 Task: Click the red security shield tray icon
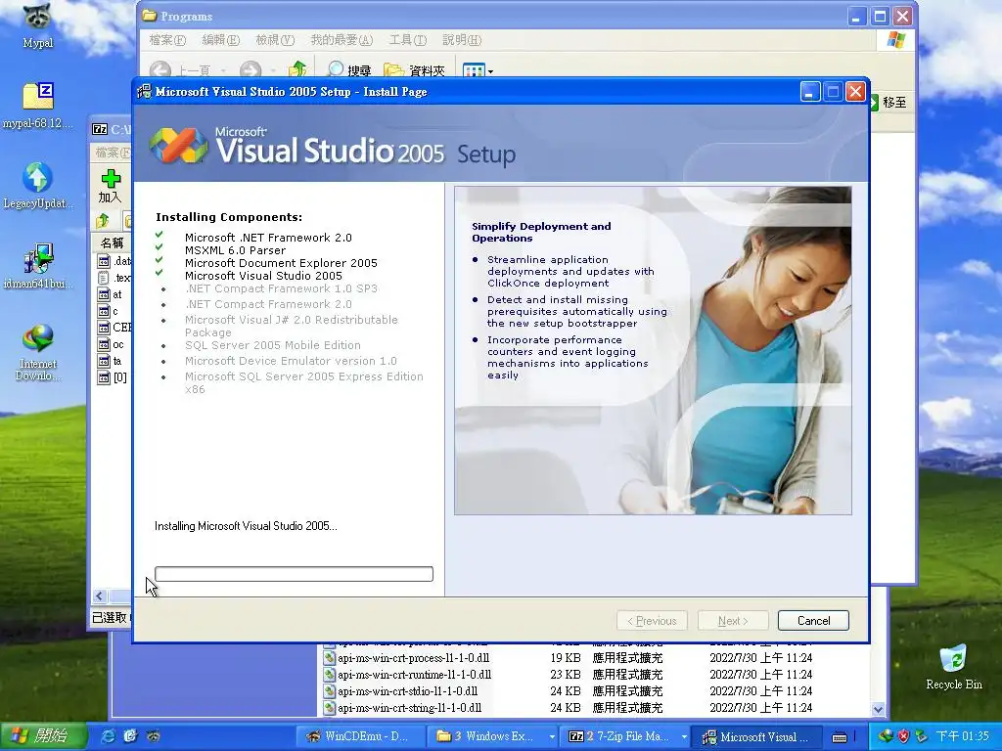coord(903,736)
